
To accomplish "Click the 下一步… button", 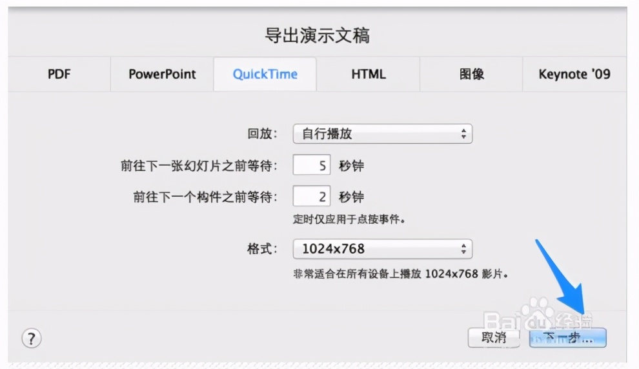I will 568,337.
